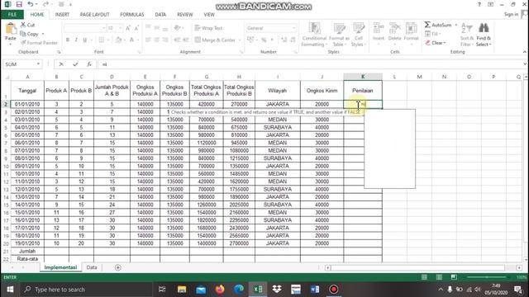The width and height of the screenshot is (529, 297).
Task: Collapse the ribbon with the arrow
Action: point(524,52)
